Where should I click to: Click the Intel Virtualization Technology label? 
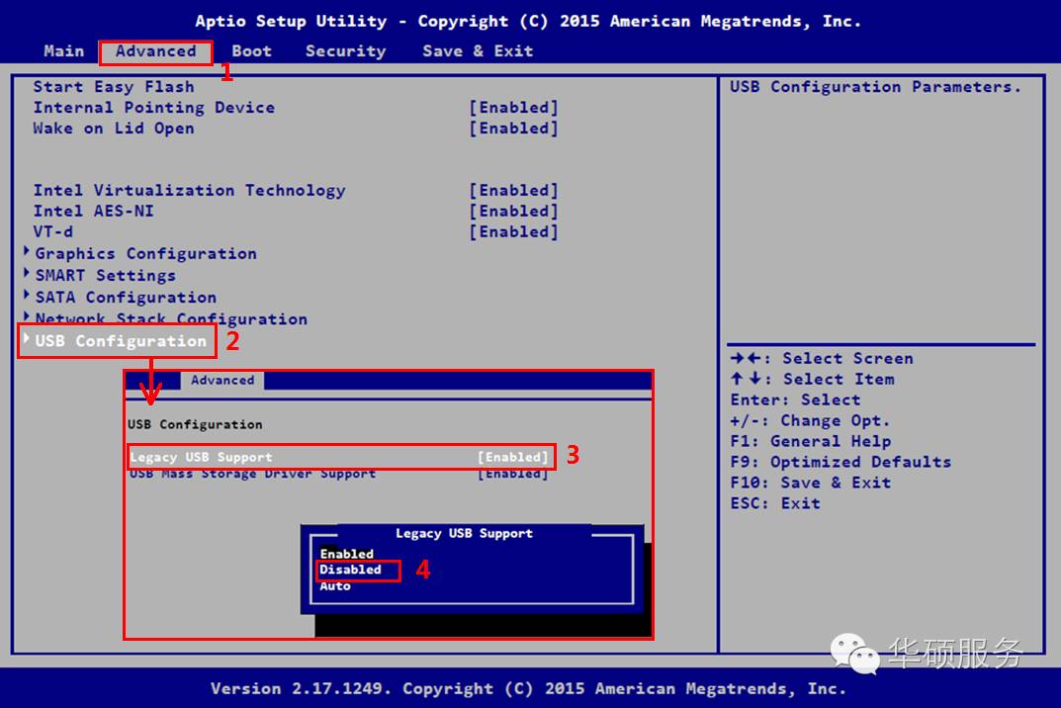tap(190, 191)
